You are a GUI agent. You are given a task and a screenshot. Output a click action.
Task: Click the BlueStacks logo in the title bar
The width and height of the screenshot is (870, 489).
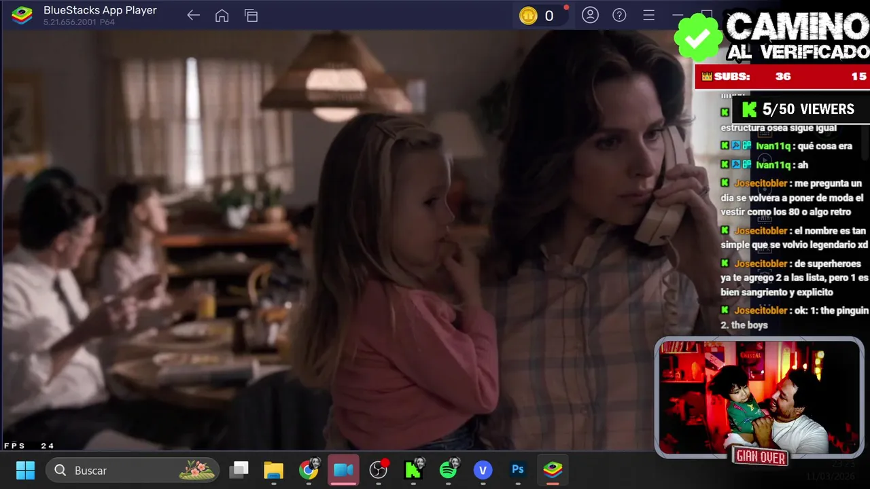[x=22, y=15]
